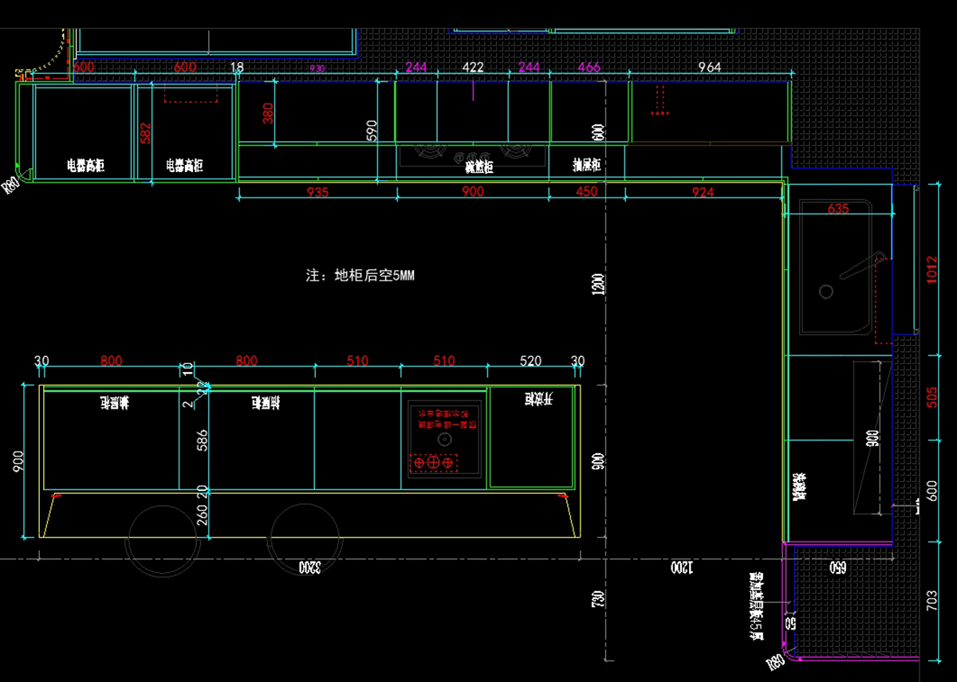
Task: Click the small drain circle on island appliance
Action: [x=442, y=440]
